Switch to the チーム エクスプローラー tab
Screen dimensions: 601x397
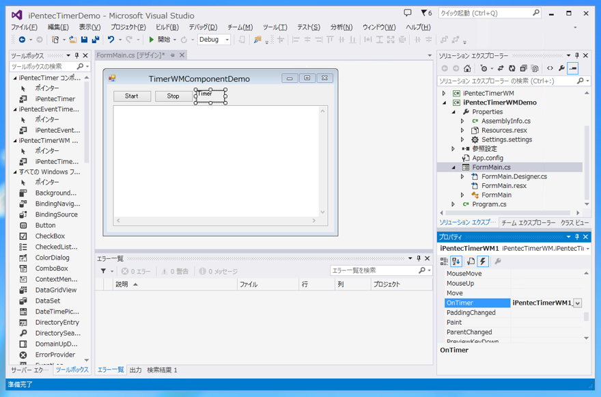tap(528, 223)
